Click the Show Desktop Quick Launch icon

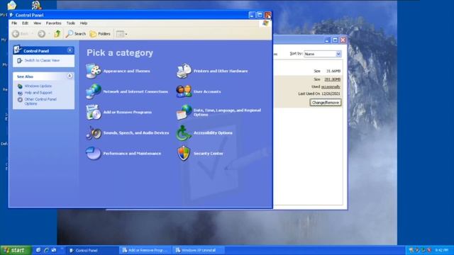point(54,250)
